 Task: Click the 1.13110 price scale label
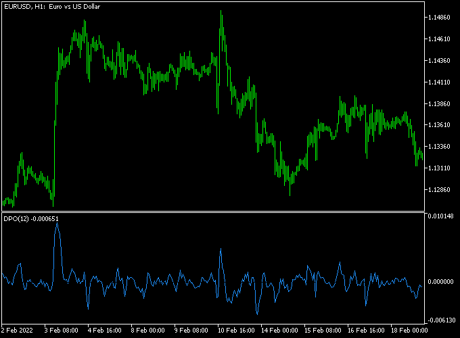pos(439,168)
